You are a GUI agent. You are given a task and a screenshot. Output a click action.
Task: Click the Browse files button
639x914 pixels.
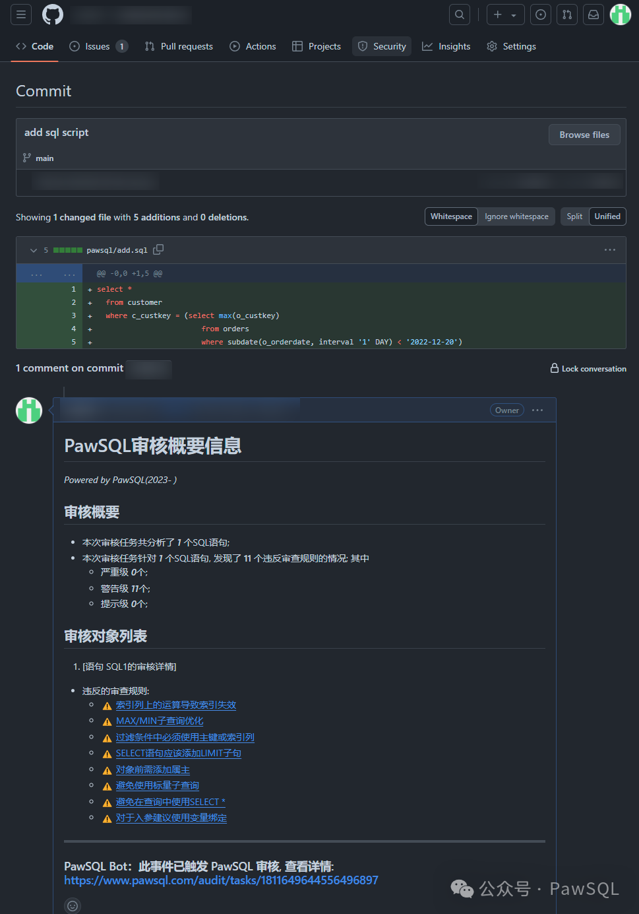point(584,135)
